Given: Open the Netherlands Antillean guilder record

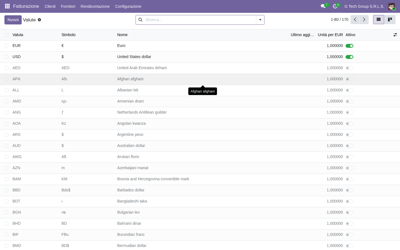Looking at the screenshot, I should coord(142,112).
